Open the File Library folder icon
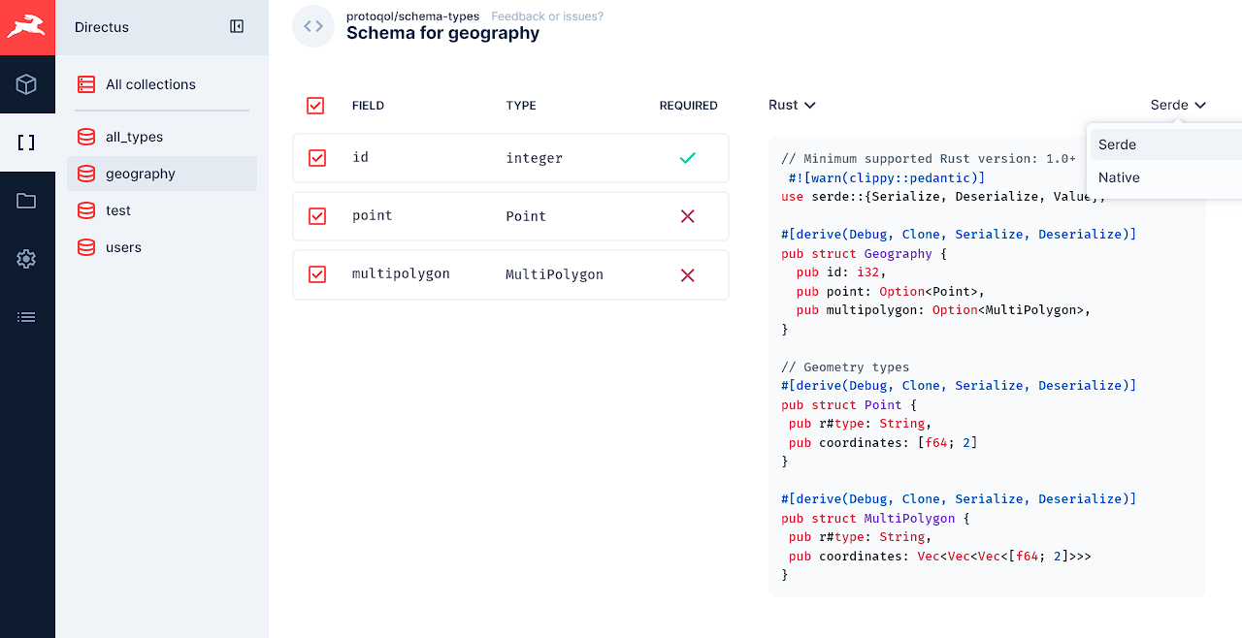This screenshot has height=638, width=1242. coord(26,201)
